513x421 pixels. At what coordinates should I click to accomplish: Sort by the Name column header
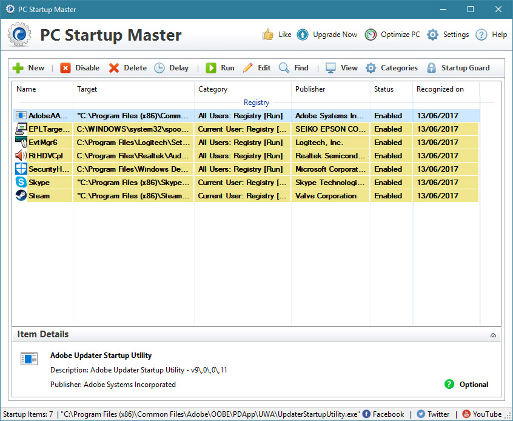click(26, 89)
